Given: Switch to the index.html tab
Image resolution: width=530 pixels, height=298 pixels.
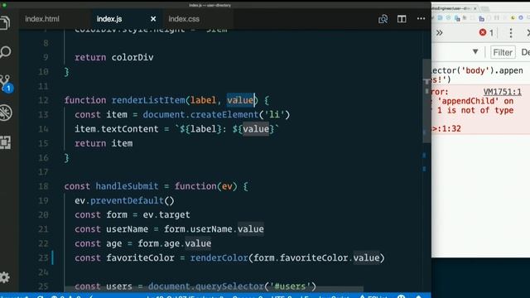Looking at the screenshot, I should [42, 19].
